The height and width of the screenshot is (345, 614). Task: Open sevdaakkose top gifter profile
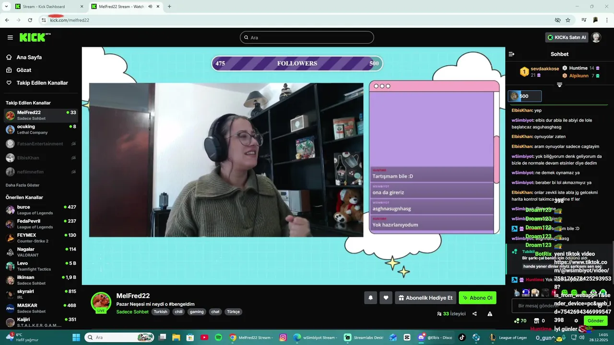click(x=541, y=72)
